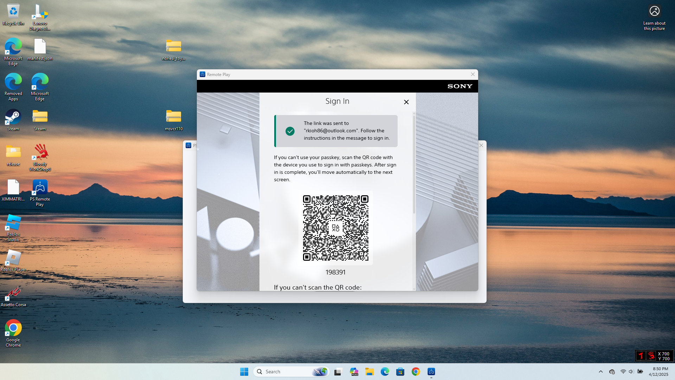This screenshot has width=675, height=380.
Task: Open the clock and date panel
Action: coord(658,372)
